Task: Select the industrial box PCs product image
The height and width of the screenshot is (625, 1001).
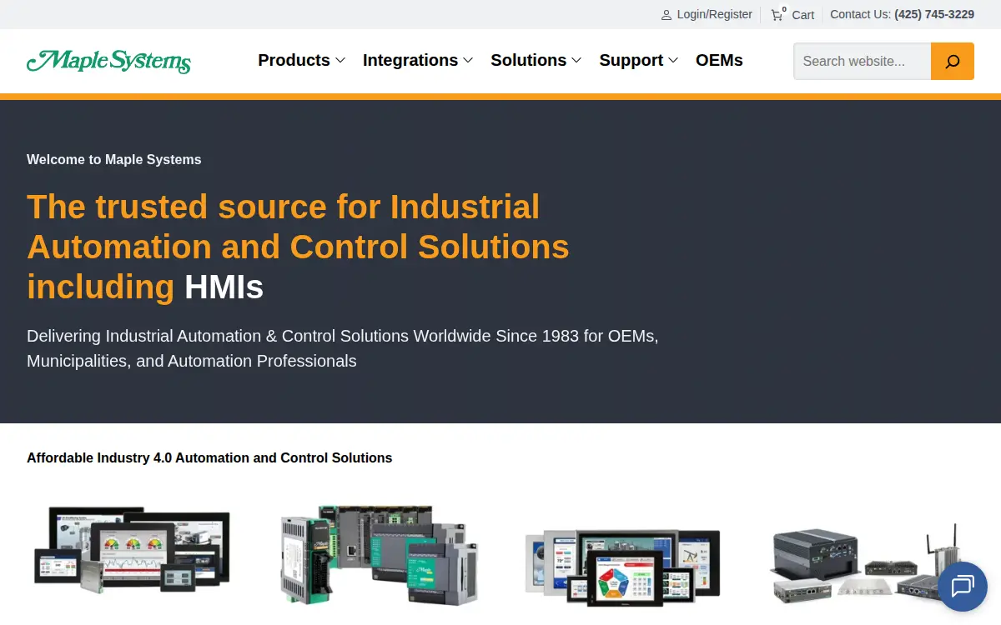Action: point(868,565)
